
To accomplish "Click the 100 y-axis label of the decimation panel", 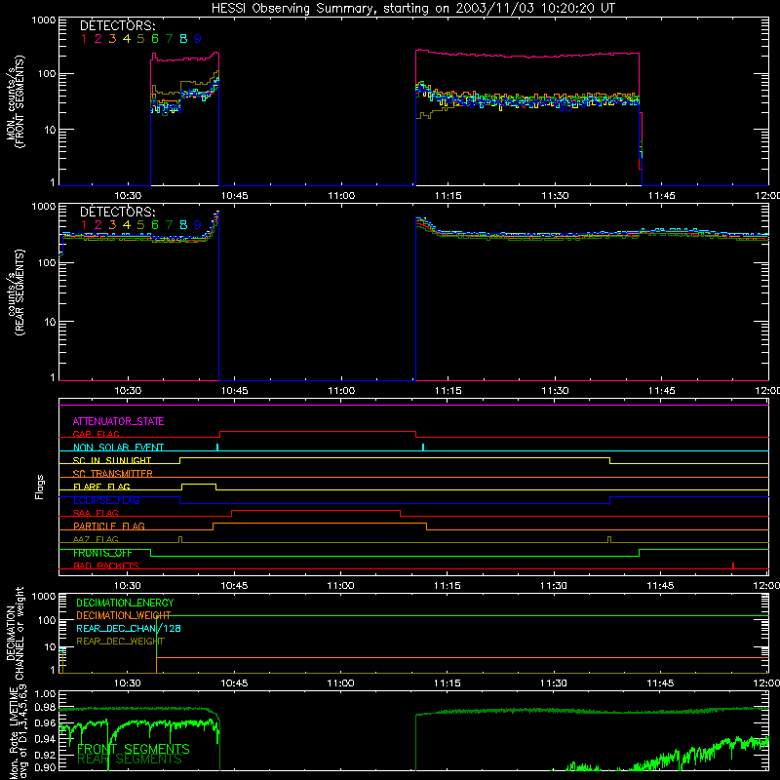I will [47, 621].
